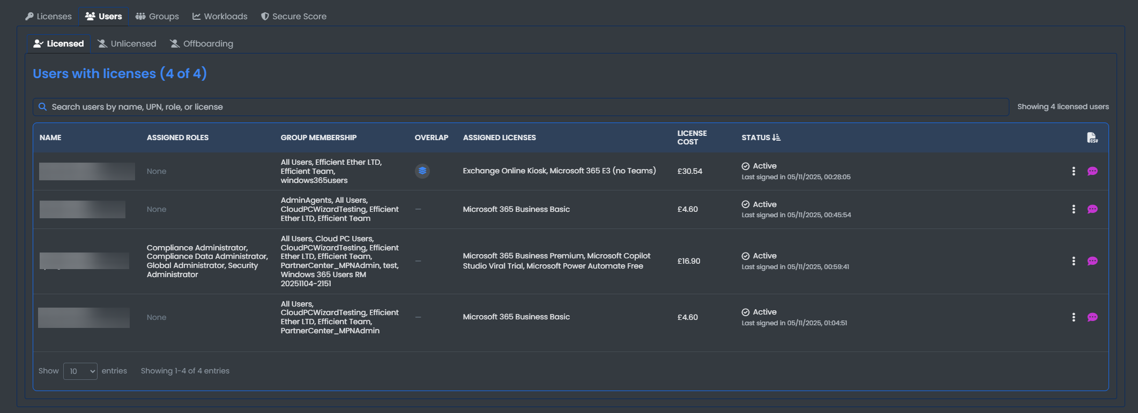
Task: Click the license overlap icon in first row
Action: click(422, 171)
